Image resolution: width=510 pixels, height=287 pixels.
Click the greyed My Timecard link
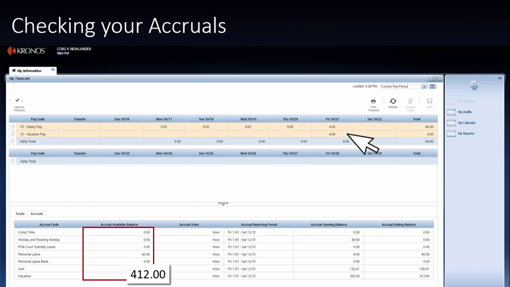[x=467, y=101]
